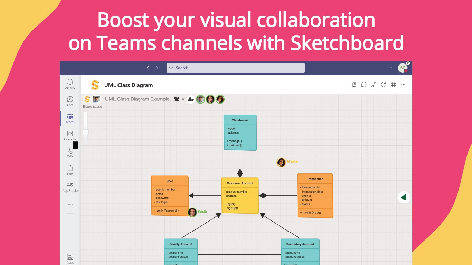Viewport: 472px width, 265px height.
Task: Open Files in the sidebar
Action: pyautogui.click(x=70, y=170)
